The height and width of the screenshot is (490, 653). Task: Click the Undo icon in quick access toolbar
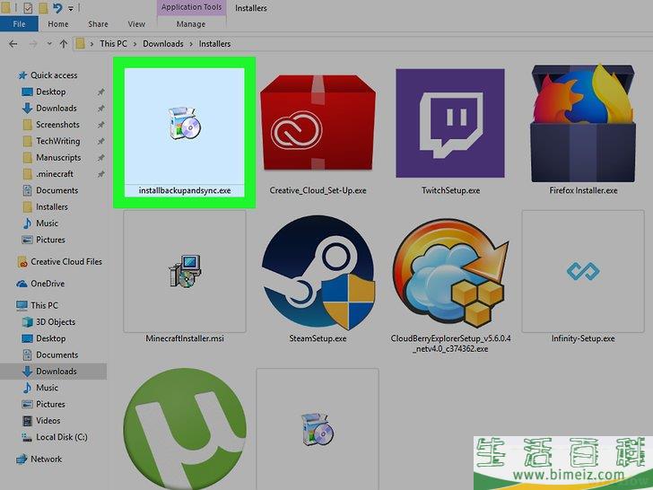[x=57, y=8]
